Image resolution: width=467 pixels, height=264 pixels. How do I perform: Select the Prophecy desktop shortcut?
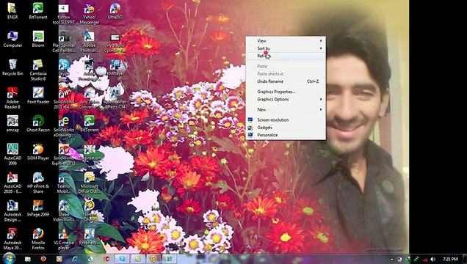(90, 237)
